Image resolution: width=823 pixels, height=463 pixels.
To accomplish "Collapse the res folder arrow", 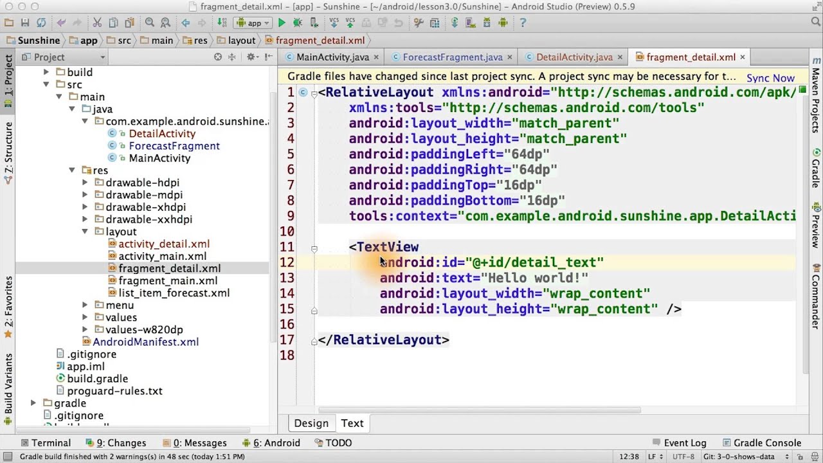I will 72,170.
